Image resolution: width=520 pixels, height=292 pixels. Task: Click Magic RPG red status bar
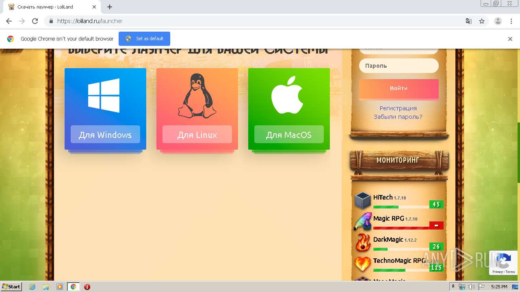(401, 228)
